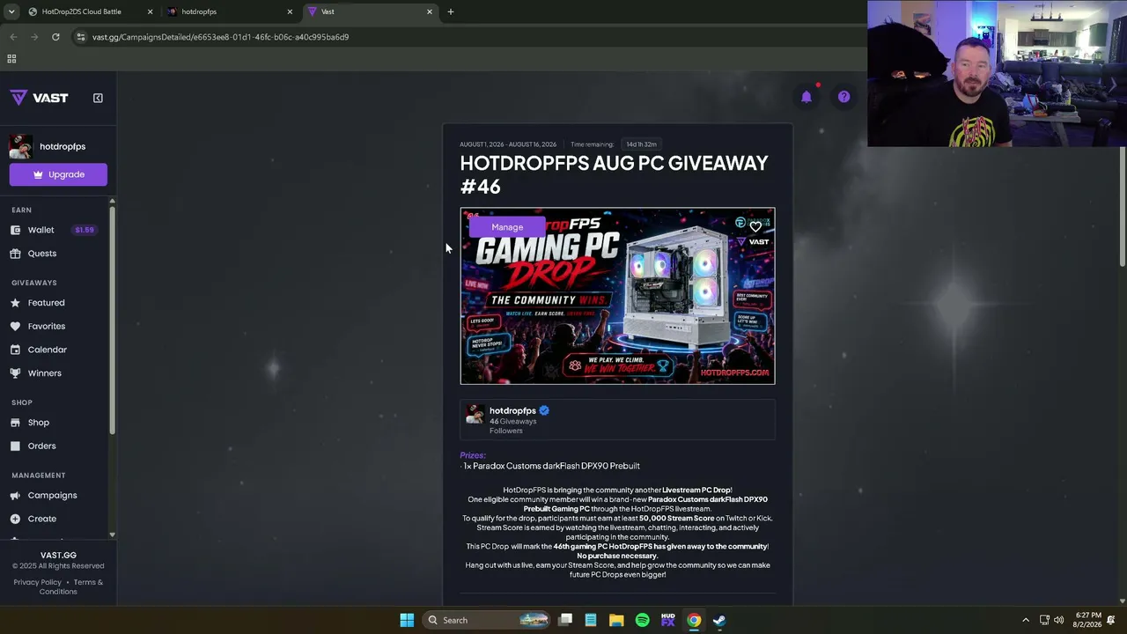Image resolution: width=1127 pixels, height=634 pixels.
Task: Open the hotdropfps sidebar profile avatar
Action: 21,146
